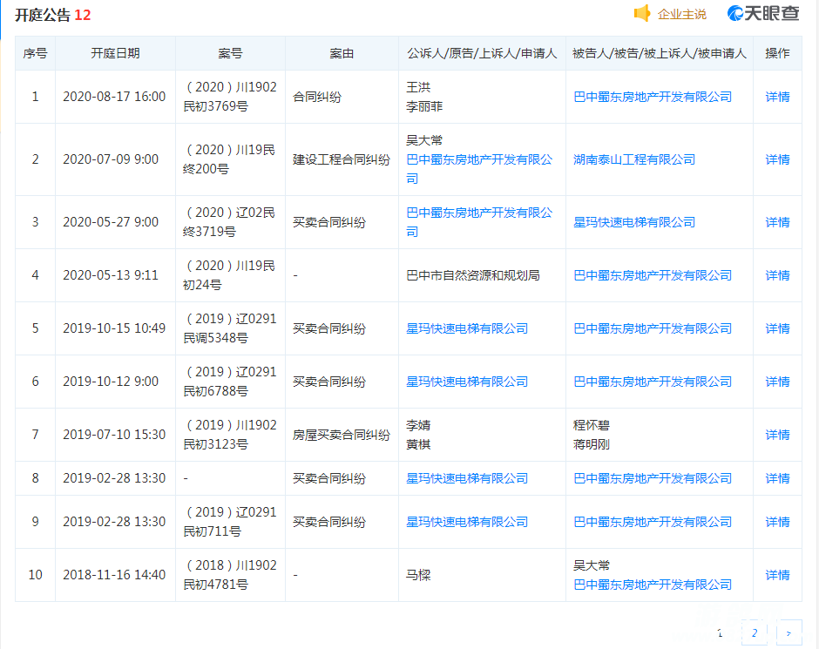Open plaintiff 星玛快速电梯有限公司 in row 8

pos(467,478)
